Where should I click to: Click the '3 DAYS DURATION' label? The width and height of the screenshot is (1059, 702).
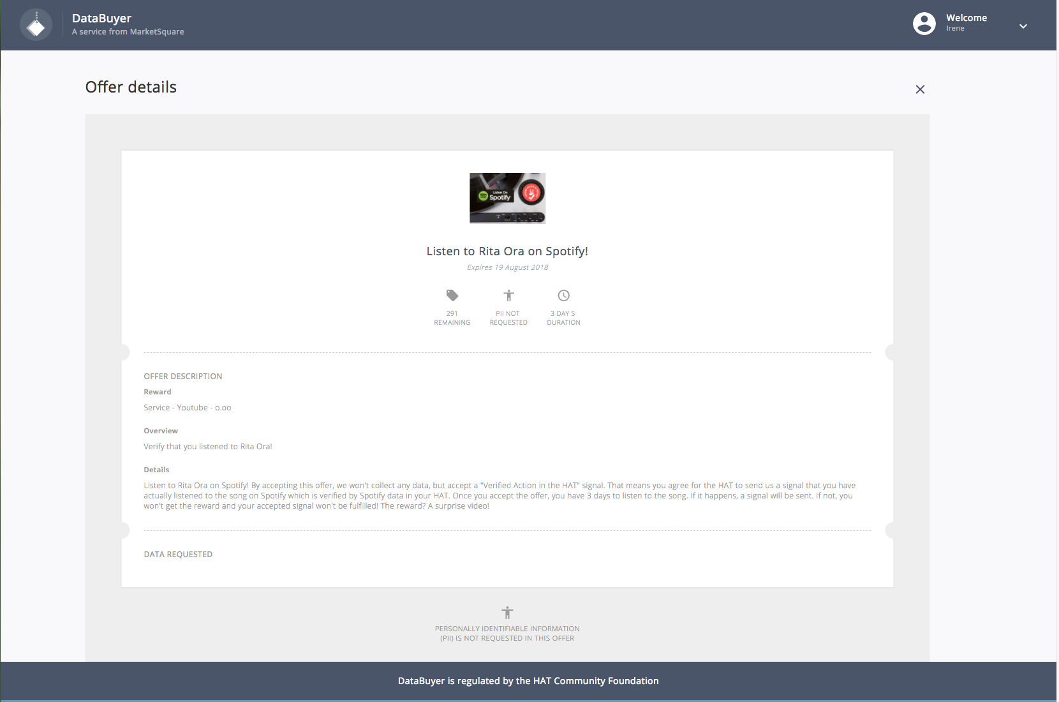(563, 318)
